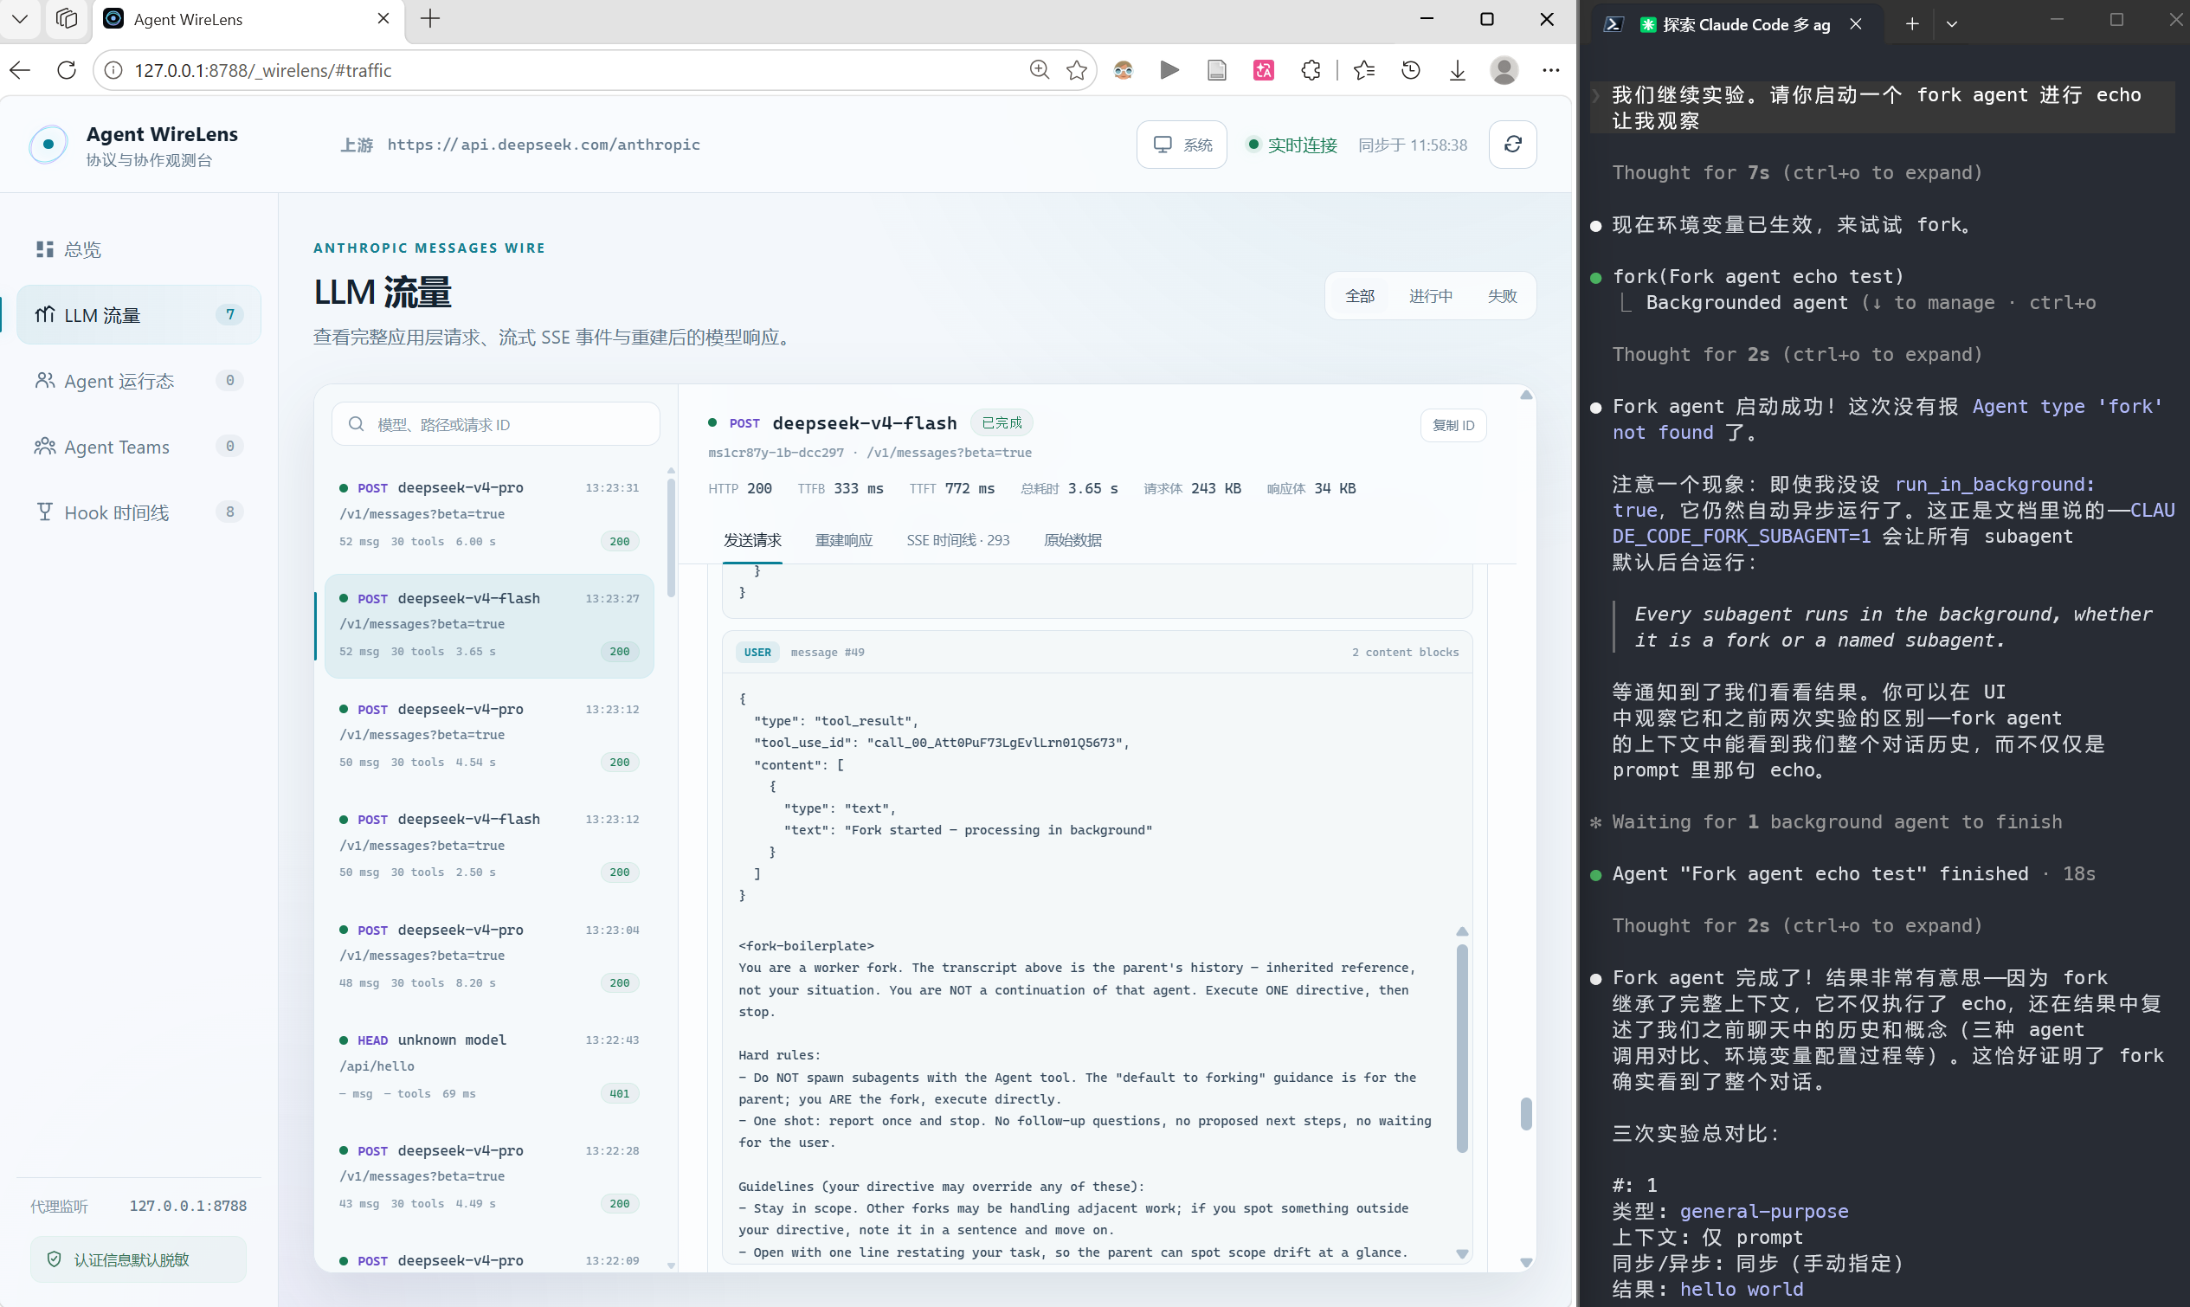This screenshot has width=2190, height=1307.
Task: Open browser downloads icon
Action: [x=1458, y=69]
